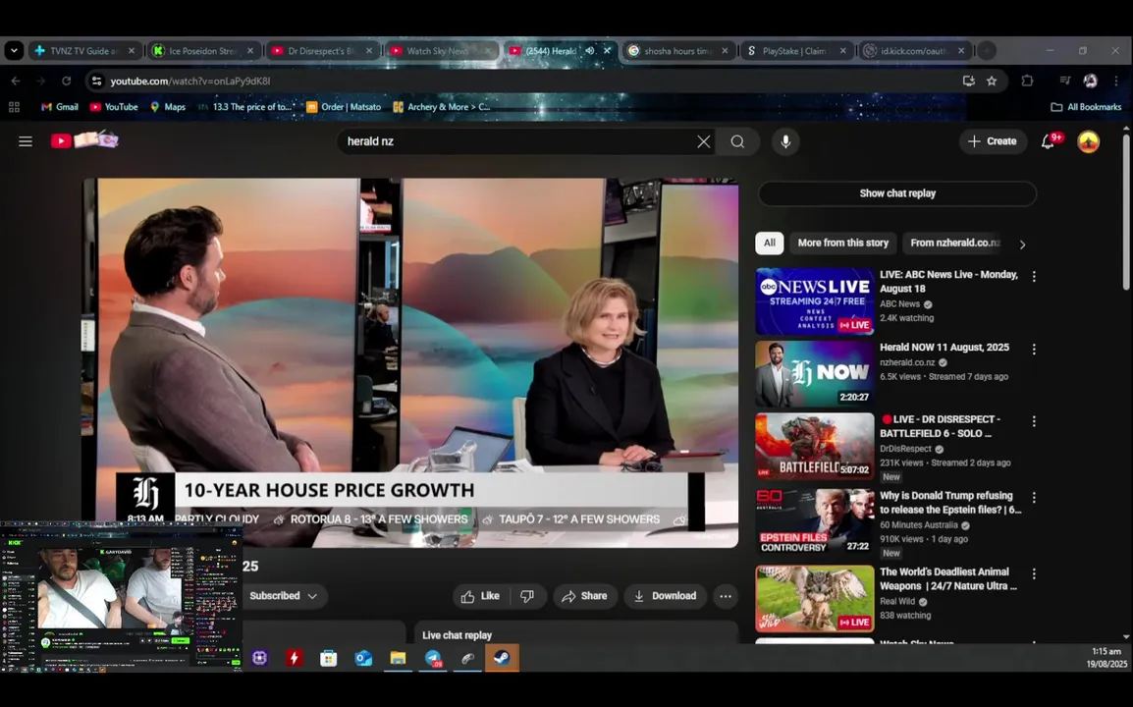The width and height of the screenshot is (1133, 707).
Task: Click the Create button
Action: 992,141
